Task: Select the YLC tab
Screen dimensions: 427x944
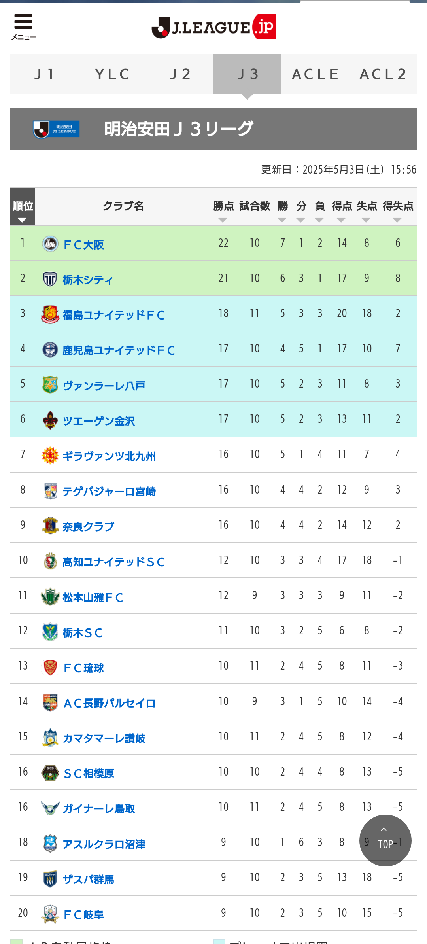Action: coord(112,74)
